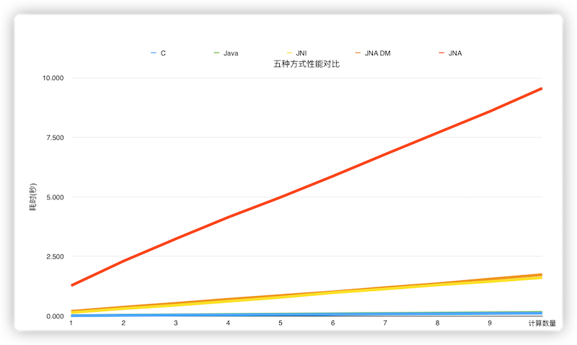Click the y-axis title 耗时(秒)
Viewport: 577px width, 345px height.
pos(33,197)
